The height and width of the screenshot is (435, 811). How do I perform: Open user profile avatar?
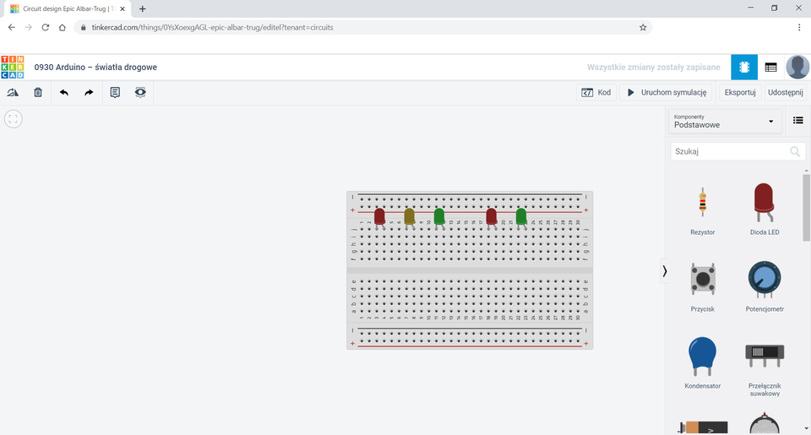797,68
